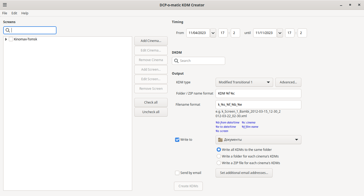The height and width of the screenshot is (196, 364).
Task: Click the Add Cinema button
Action: (151, 41)
